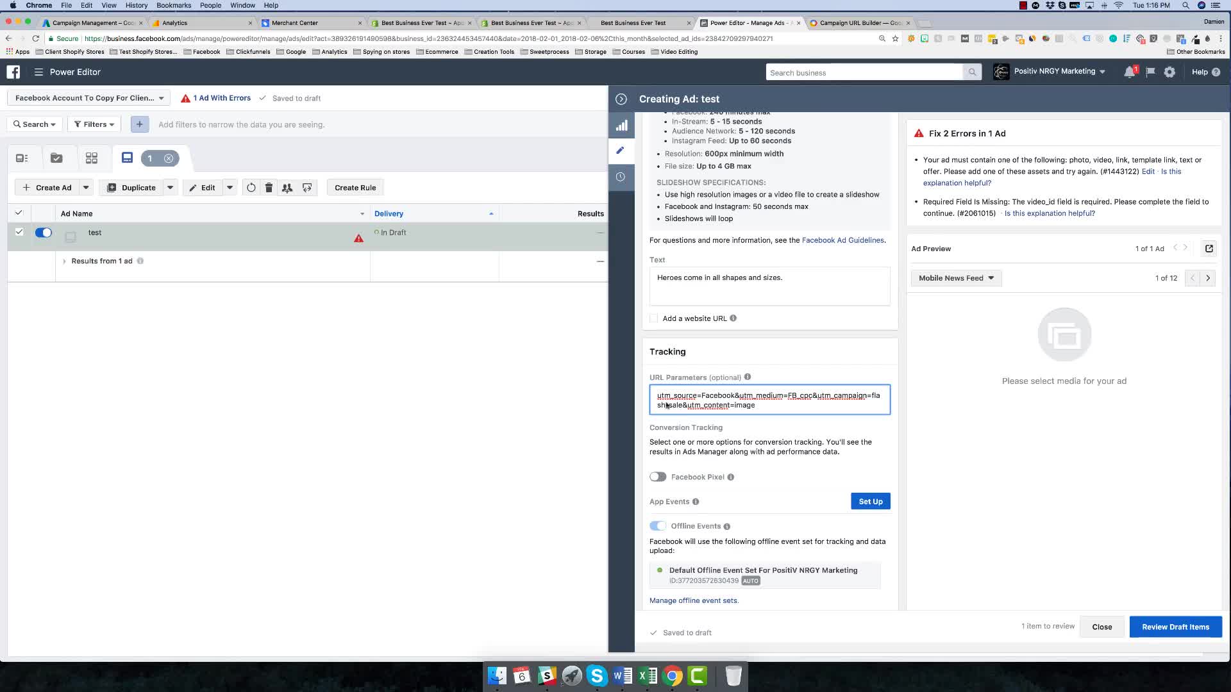1231x692 pixels.
Task: Go to next ad preview placement
Action: (x=1208, y=278)
